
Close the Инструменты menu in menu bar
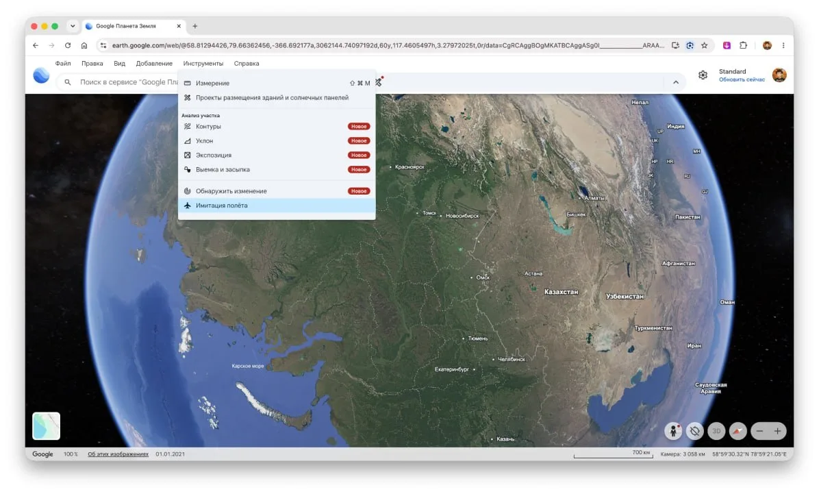[x=203, y=63]
